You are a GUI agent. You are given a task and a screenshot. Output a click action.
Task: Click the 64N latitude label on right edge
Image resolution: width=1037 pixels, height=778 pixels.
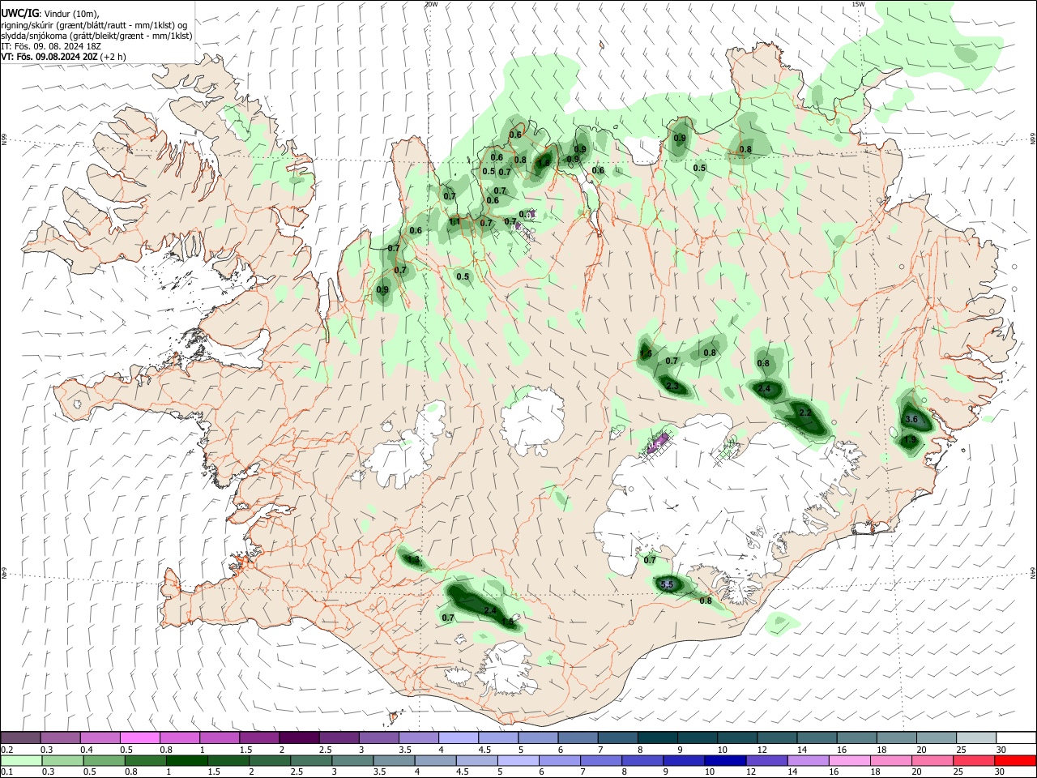click(x=1033, y=572)
